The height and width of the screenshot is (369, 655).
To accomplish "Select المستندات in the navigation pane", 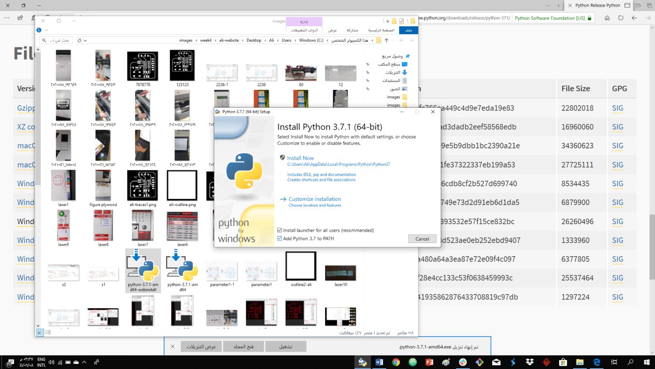I will point(395,81).
